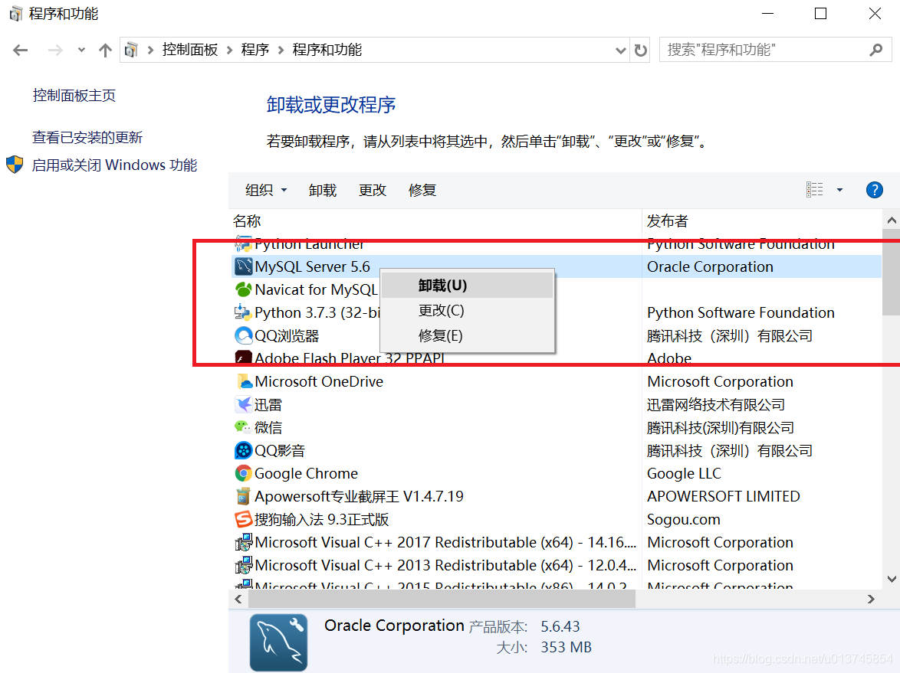
Task: Click the Google Chrome icon
Action: [x=243, y=473]
